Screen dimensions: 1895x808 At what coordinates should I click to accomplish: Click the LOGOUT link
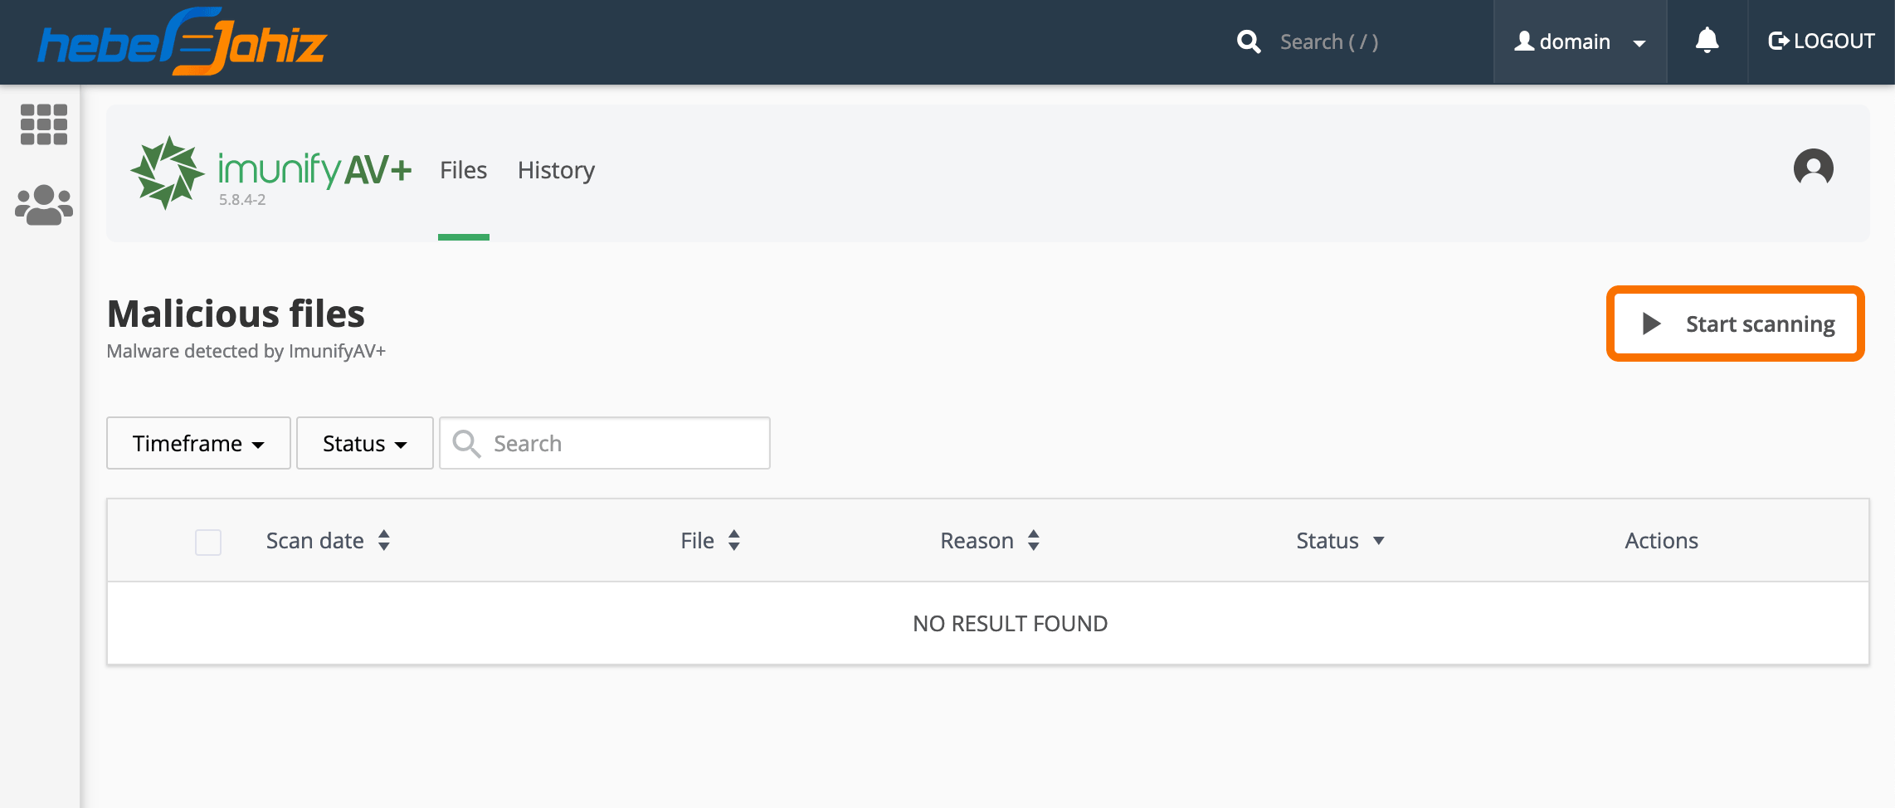[x=1821, y=41]
